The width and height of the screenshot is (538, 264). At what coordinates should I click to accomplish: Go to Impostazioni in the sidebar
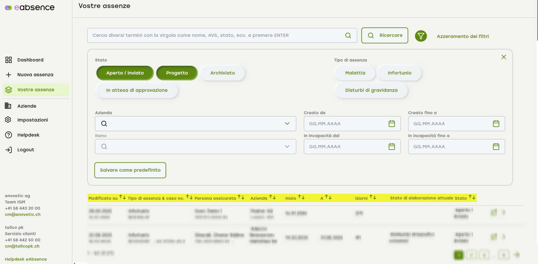[x=33, y=120]
